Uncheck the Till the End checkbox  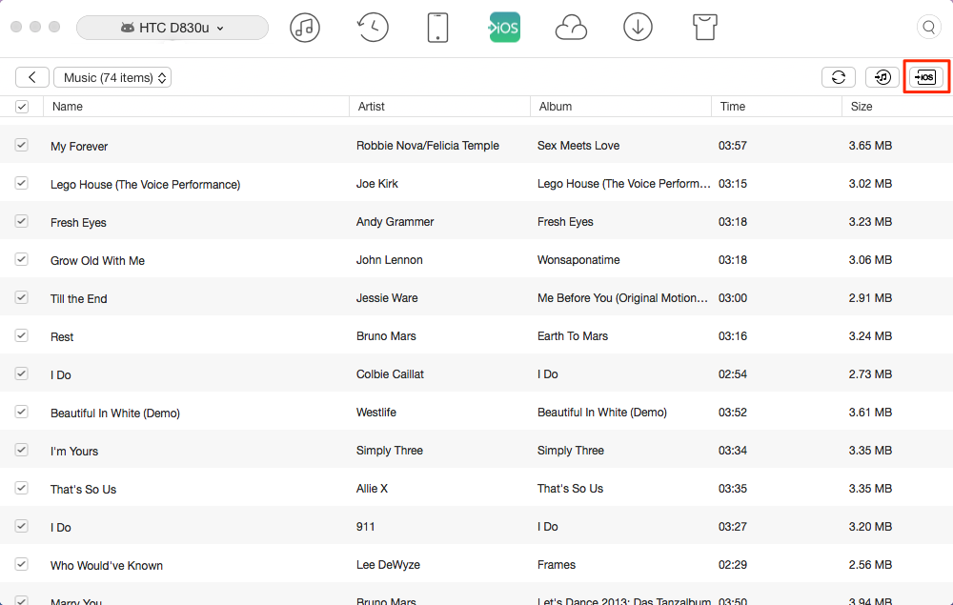(21, 297)
